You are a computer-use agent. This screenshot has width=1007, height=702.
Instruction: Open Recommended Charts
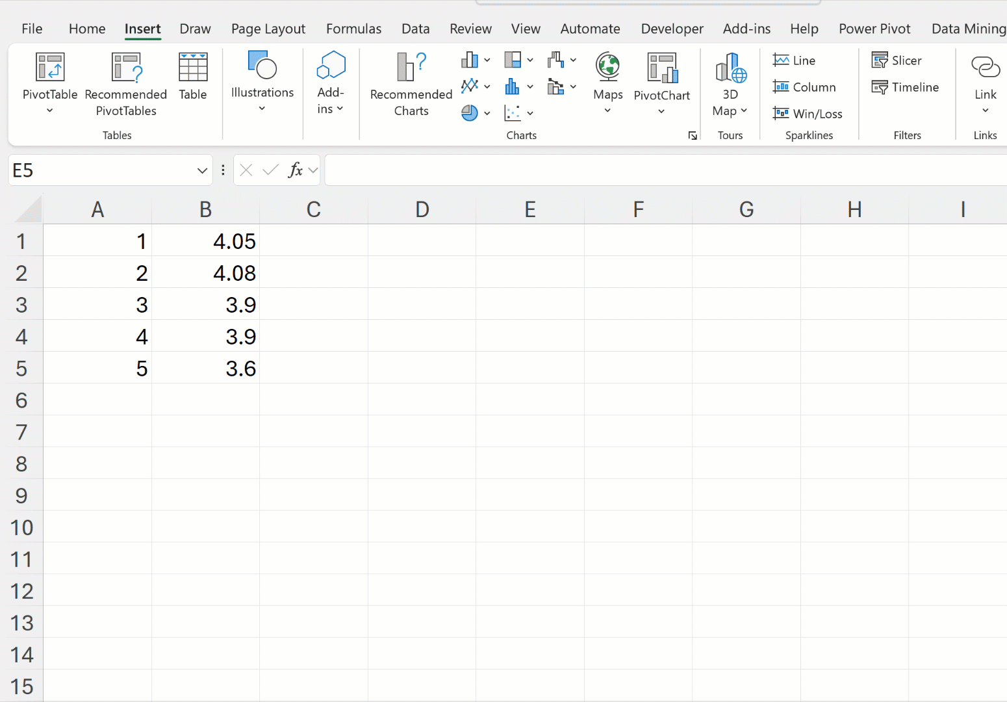click(411, 84)
